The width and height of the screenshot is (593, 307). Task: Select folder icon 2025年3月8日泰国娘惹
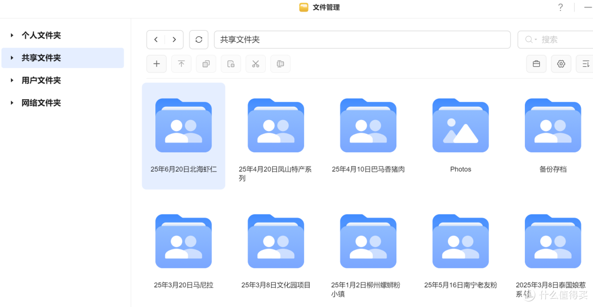coord(553,241)
